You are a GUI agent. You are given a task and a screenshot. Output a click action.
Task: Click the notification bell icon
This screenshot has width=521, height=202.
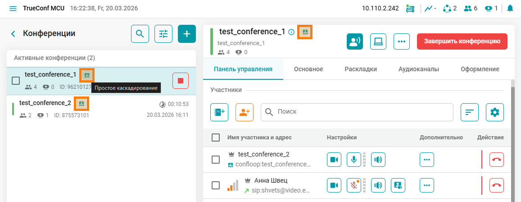click(x=510, y=9)
